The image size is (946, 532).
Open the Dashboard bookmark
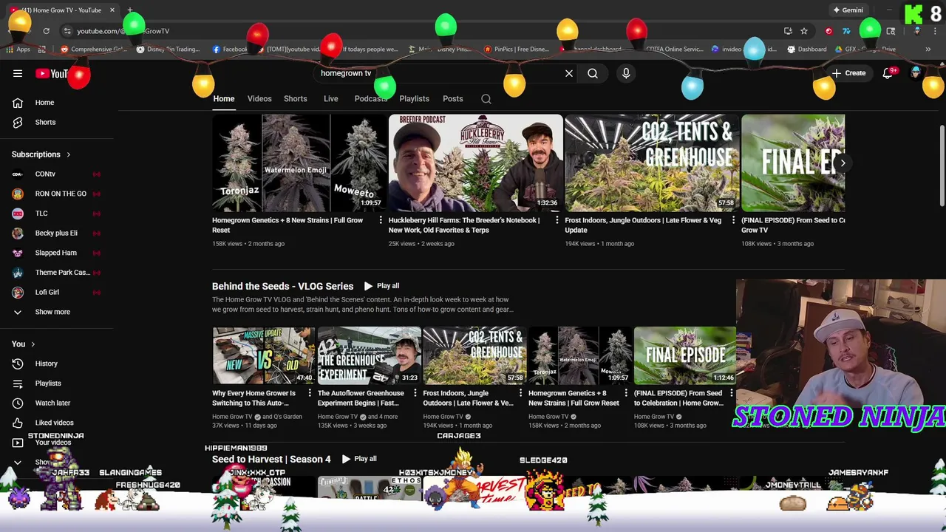click(x=806, y=50)
